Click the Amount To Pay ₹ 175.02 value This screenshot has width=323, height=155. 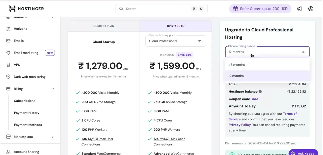(x=299, y=106)
